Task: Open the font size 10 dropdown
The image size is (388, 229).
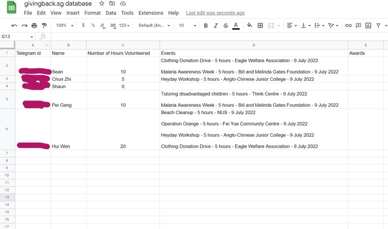Action: tap(187, 25)
